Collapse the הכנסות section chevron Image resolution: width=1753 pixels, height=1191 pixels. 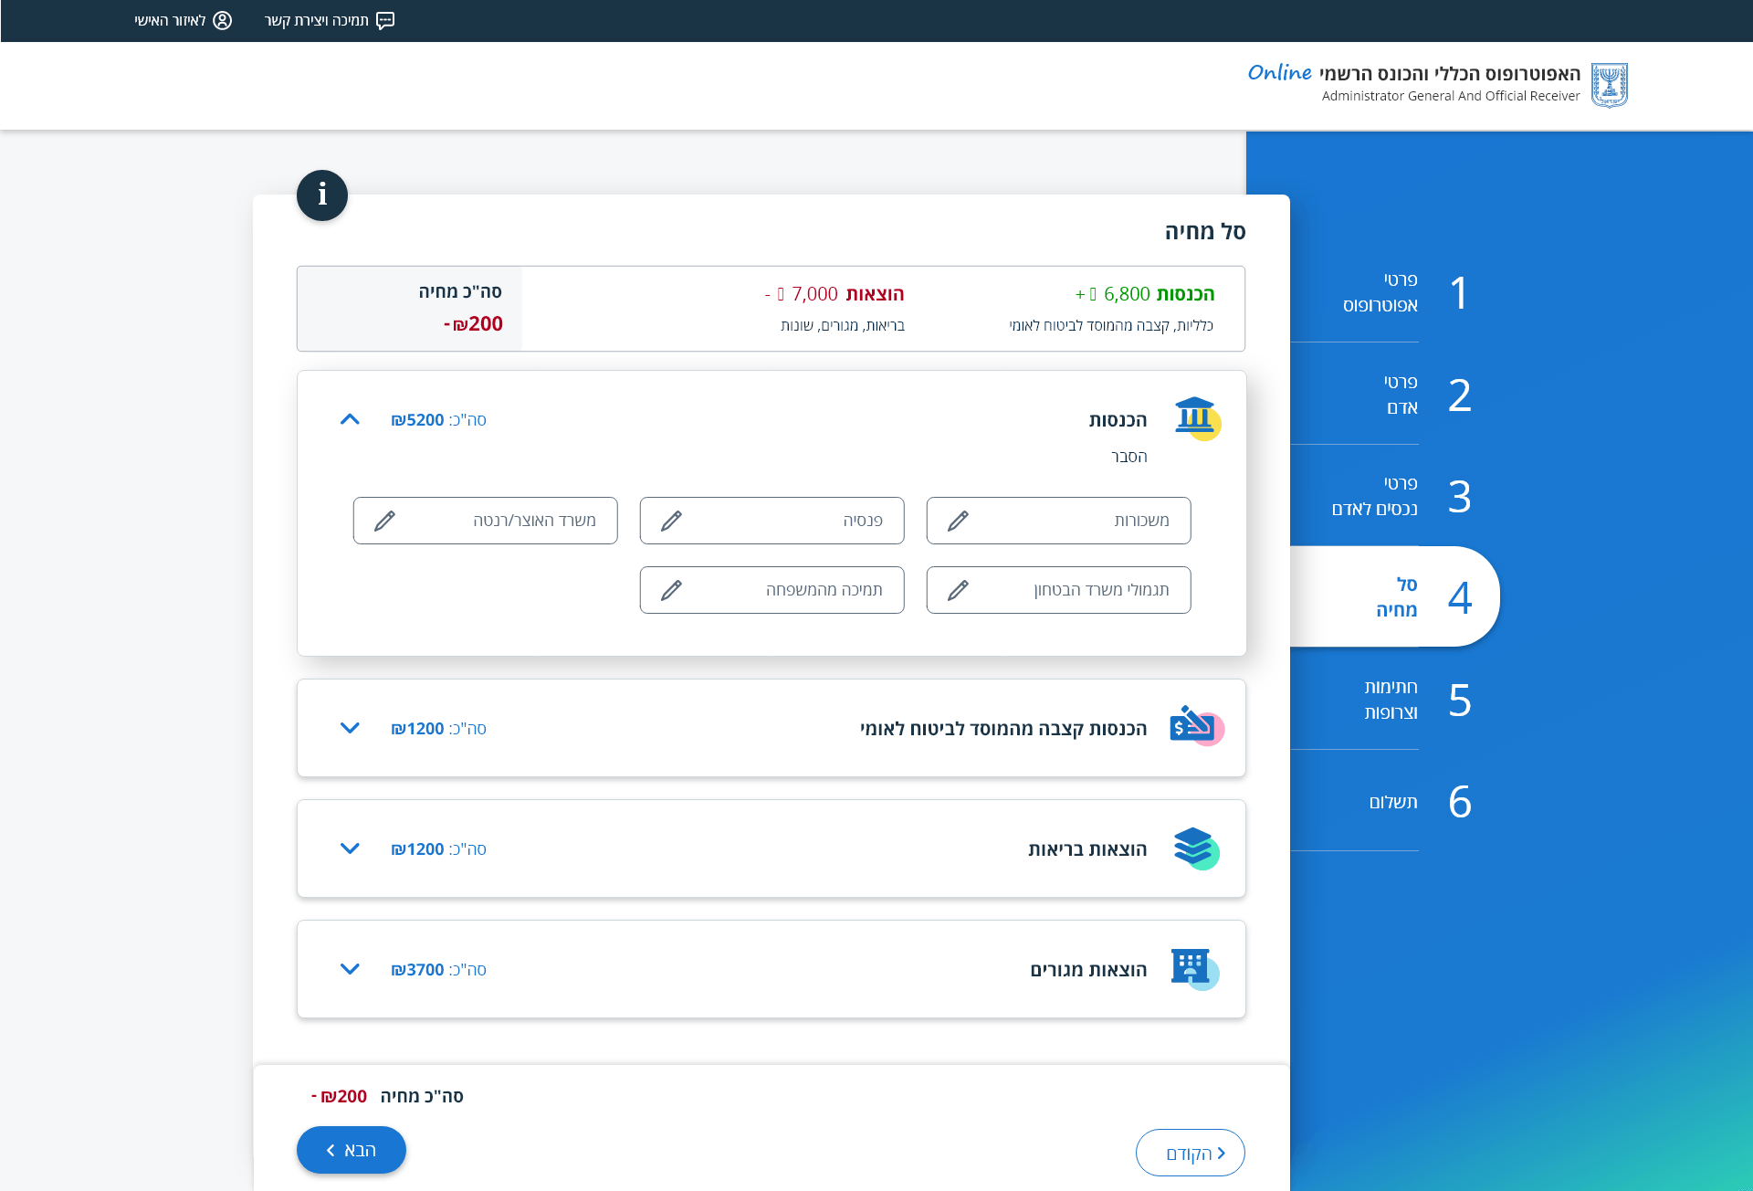350,419
